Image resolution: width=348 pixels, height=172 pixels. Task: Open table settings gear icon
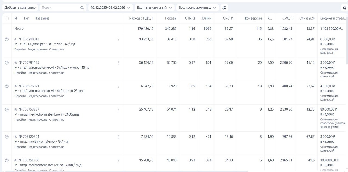click(344, 8)
